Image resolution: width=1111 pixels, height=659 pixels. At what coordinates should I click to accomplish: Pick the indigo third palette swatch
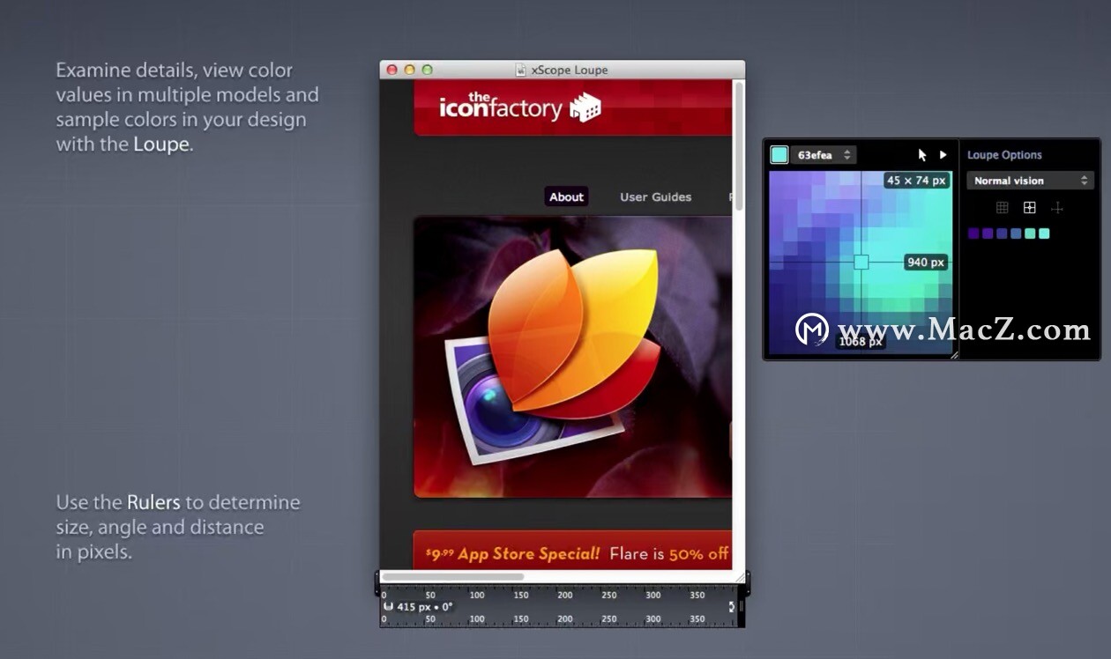coord(1002,233)
